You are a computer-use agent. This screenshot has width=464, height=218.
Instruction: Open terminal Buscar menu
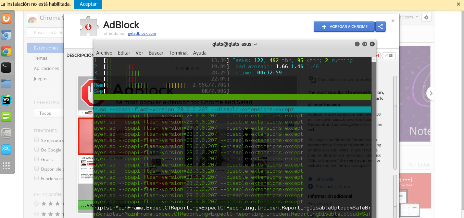pyautogui.click(x=156, y=53)
